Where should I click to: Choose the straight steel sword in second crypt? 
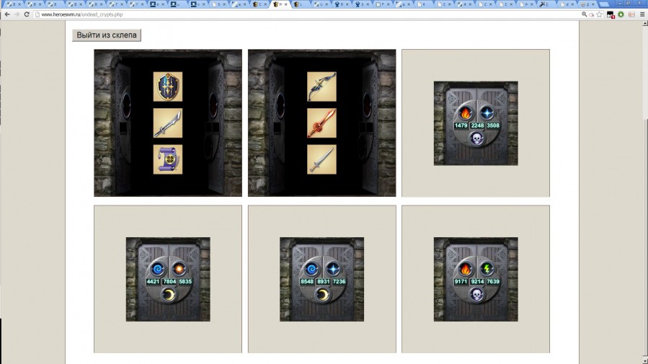(x=321, y=159)
